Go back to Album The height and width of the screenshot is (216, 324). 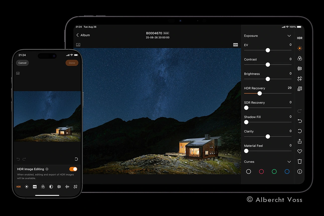coord(83,35)
